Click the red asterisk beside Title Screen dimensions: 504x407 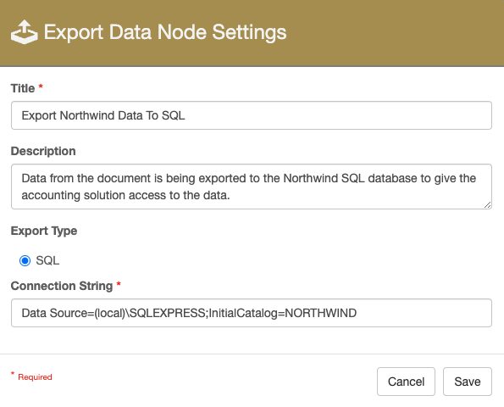click(41, 86)
